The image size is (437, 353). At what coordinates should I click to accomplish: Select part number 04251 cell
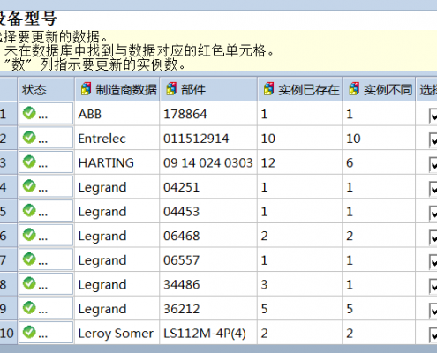[x=208, y=187]
